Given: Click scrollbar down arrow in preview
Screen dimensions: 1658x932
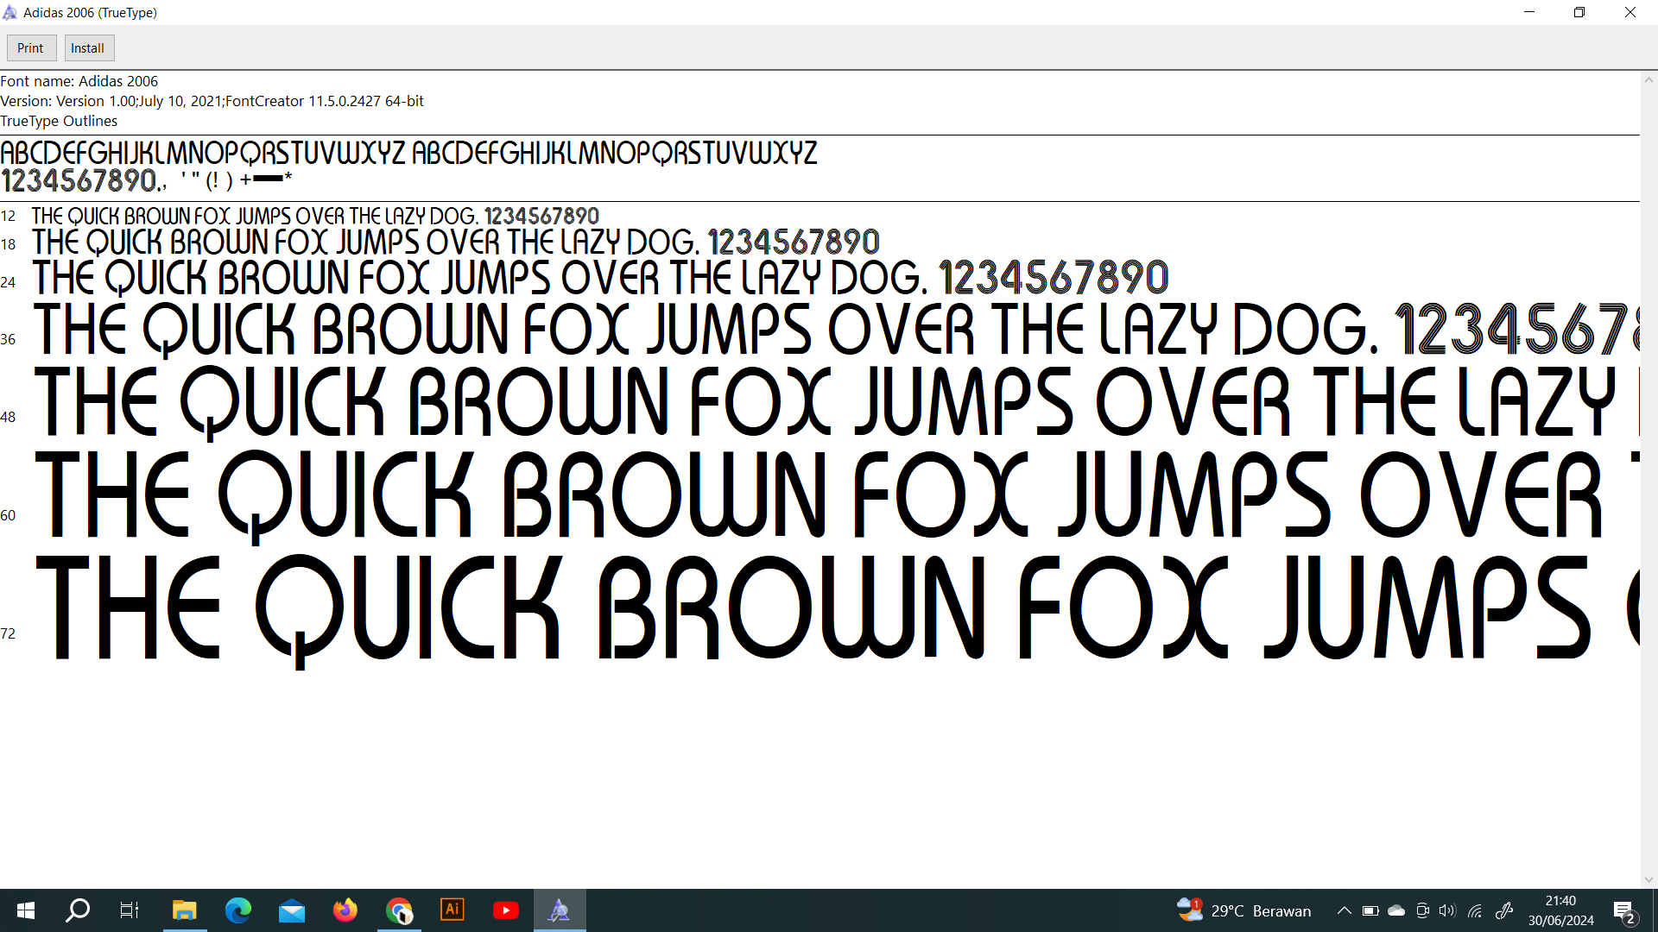Looking at the screenshot, I should [x=1649, y=880].
